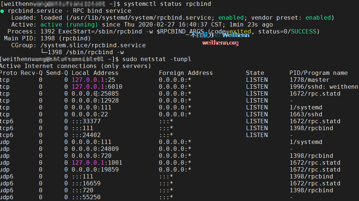This screenshot has width=359, height=201.
Task: Click tcp6 row program '1398/rpcbind'
Action: pos(311,128)
